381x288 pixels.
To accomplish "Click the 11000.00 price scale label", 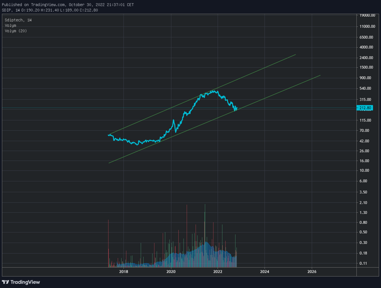I will click(x=367, y=26).
